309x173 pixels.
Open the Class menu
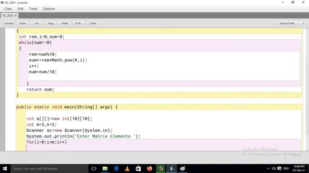tap(8, 9)
